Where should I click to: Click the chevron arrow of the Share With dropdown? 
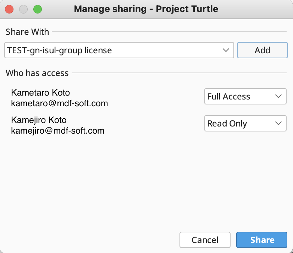226,50
